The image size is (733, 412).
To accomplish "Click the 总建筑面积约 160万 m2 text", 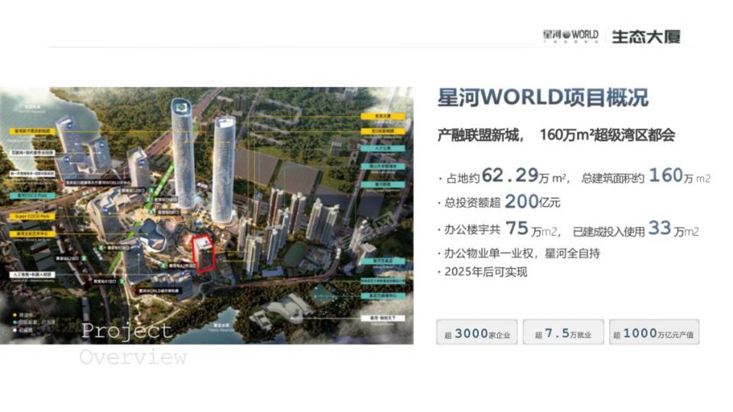I will [646, 176].
